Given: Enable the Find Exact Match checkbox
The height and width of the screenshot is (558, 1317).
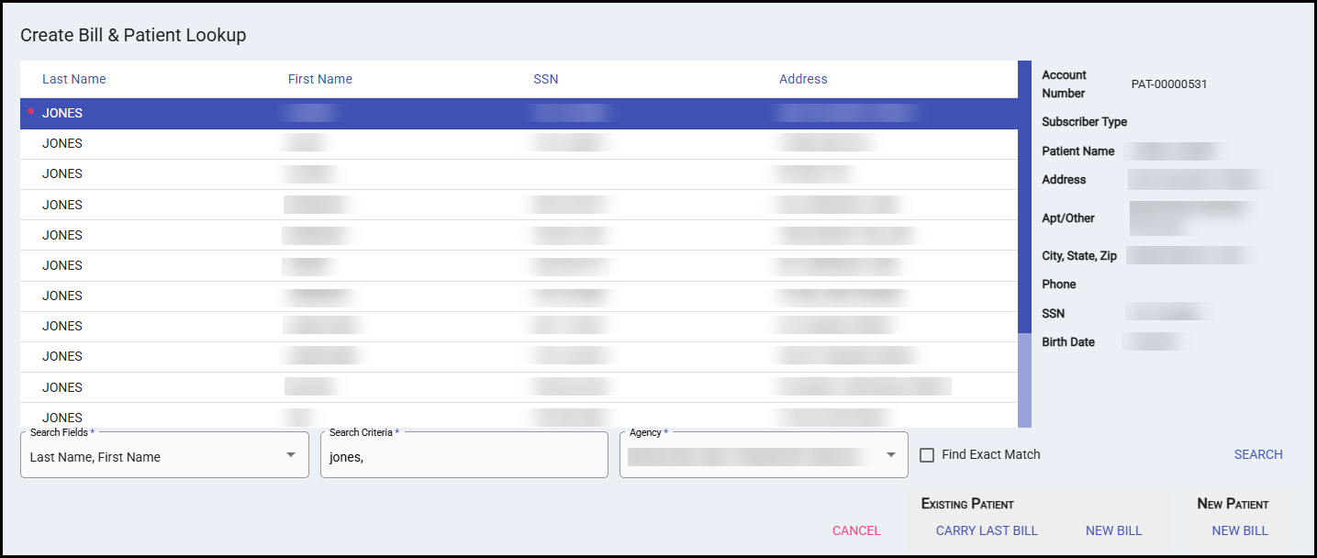Looking at the screenshot, I should 927,455.
